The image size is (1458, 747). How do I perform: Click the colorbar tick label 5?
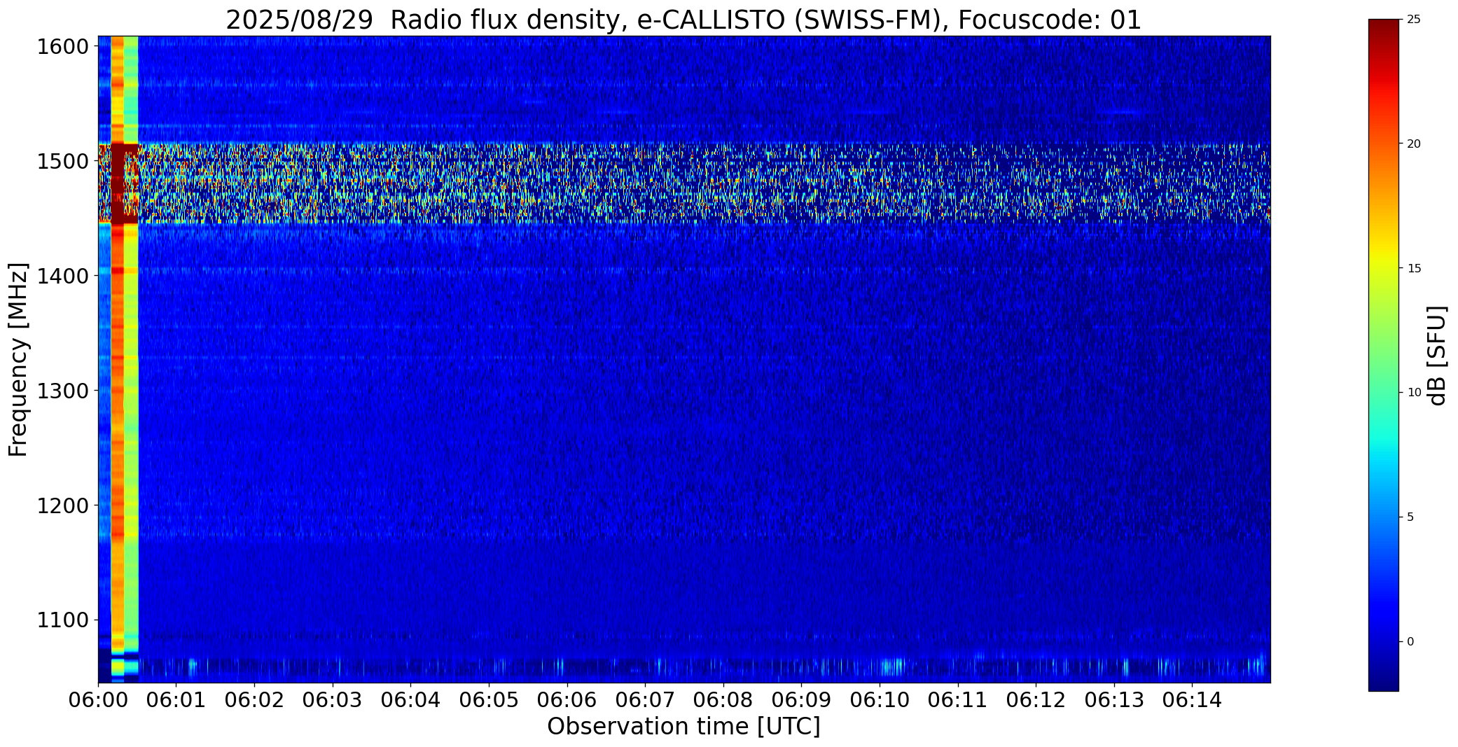click(x=1410, y=517)
